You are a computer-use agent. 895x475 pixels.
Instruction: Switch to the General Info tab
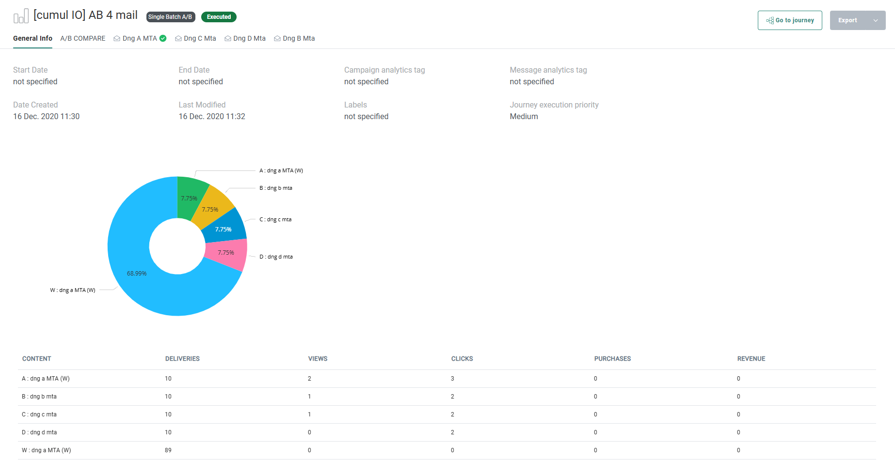click(x=32, y=38)
